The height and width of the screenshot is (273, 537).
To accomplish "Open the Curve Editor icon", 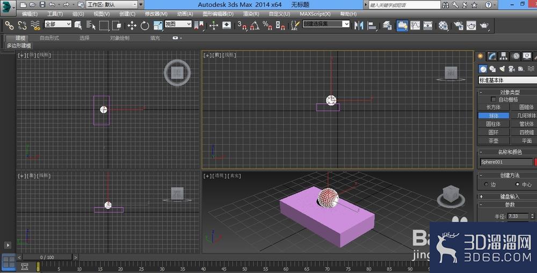I will (415, 25).
